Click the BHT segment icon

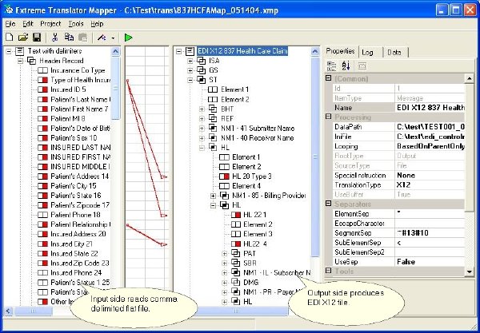point(213,109)
